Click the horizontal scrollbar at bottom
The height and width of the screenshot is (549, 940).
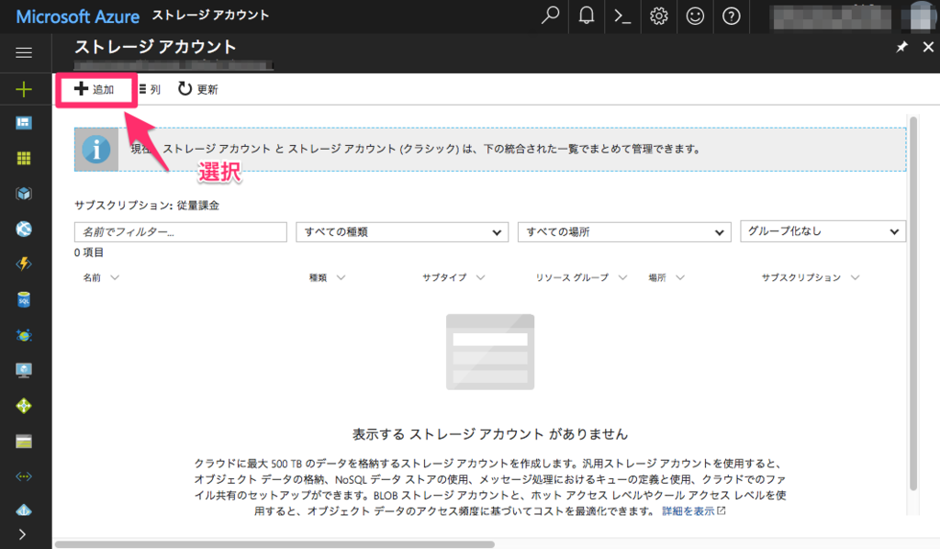pyautogui.click(x=275, y=544)
